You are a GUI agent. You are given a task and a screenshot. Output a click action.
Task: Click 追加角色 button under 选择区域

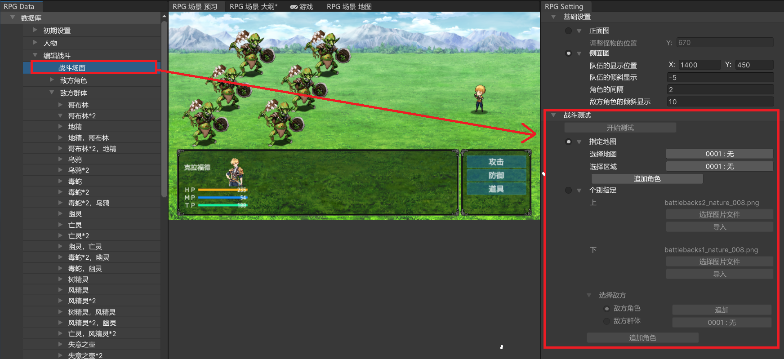pos(647,179)
